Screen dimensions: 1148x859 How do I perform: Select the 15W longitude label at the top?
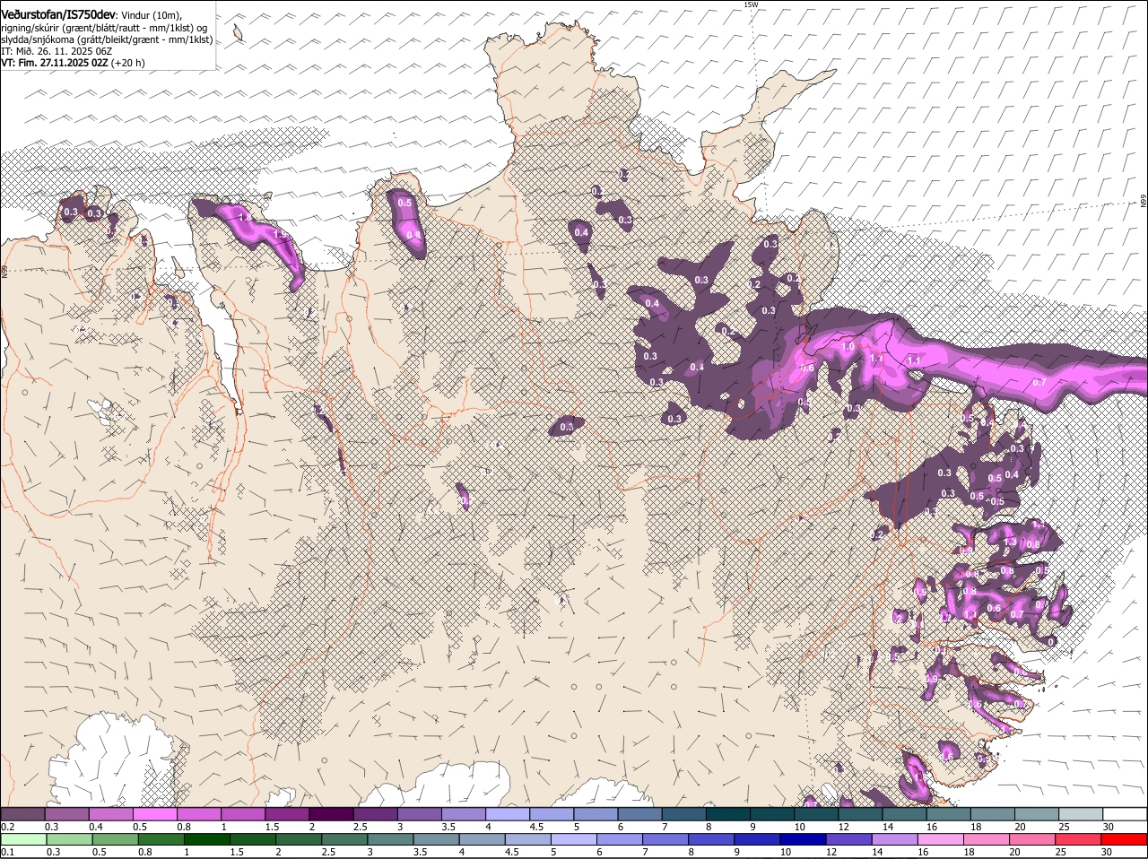coord(751,4)
